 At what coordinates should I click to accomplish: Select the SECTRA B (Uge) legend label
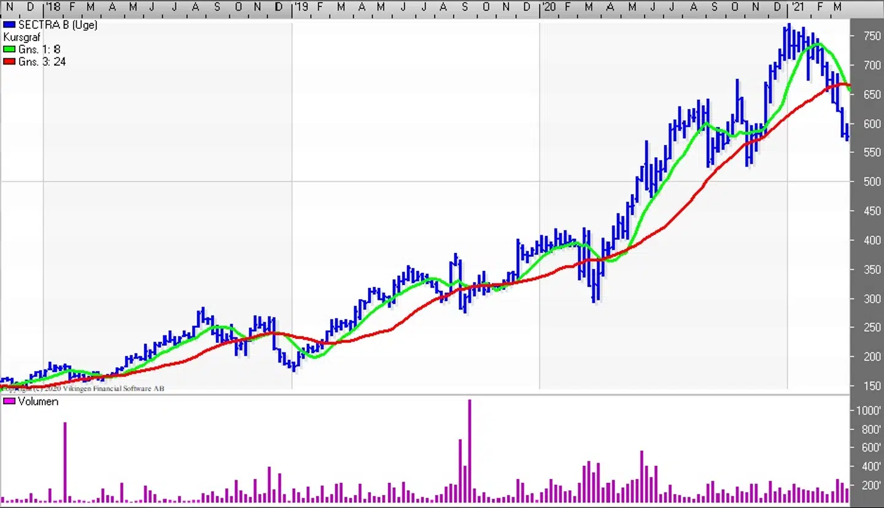(x=58, y=25)
